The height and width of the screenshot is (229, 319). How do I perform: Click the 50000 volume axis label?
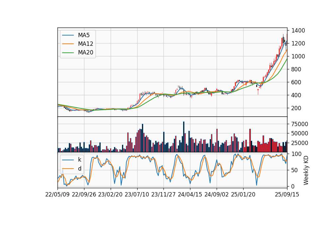pos(300,133)
